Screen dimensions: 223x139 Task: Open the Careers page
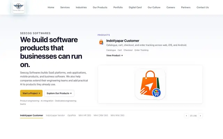coord(171,7)
